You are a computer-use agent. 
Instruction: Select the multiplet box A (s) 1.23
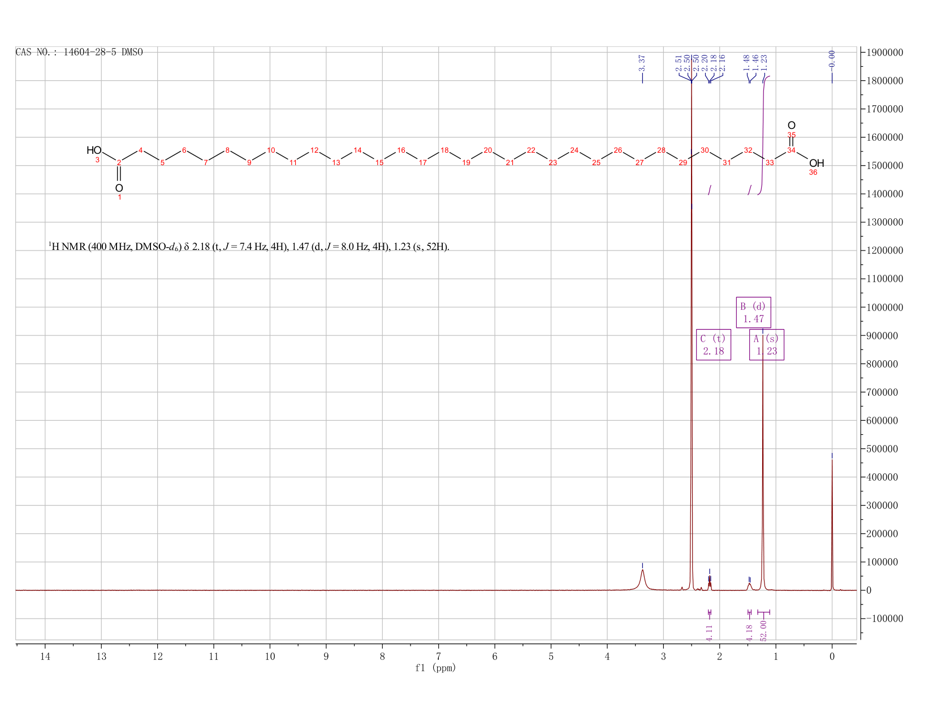(767, 344)
